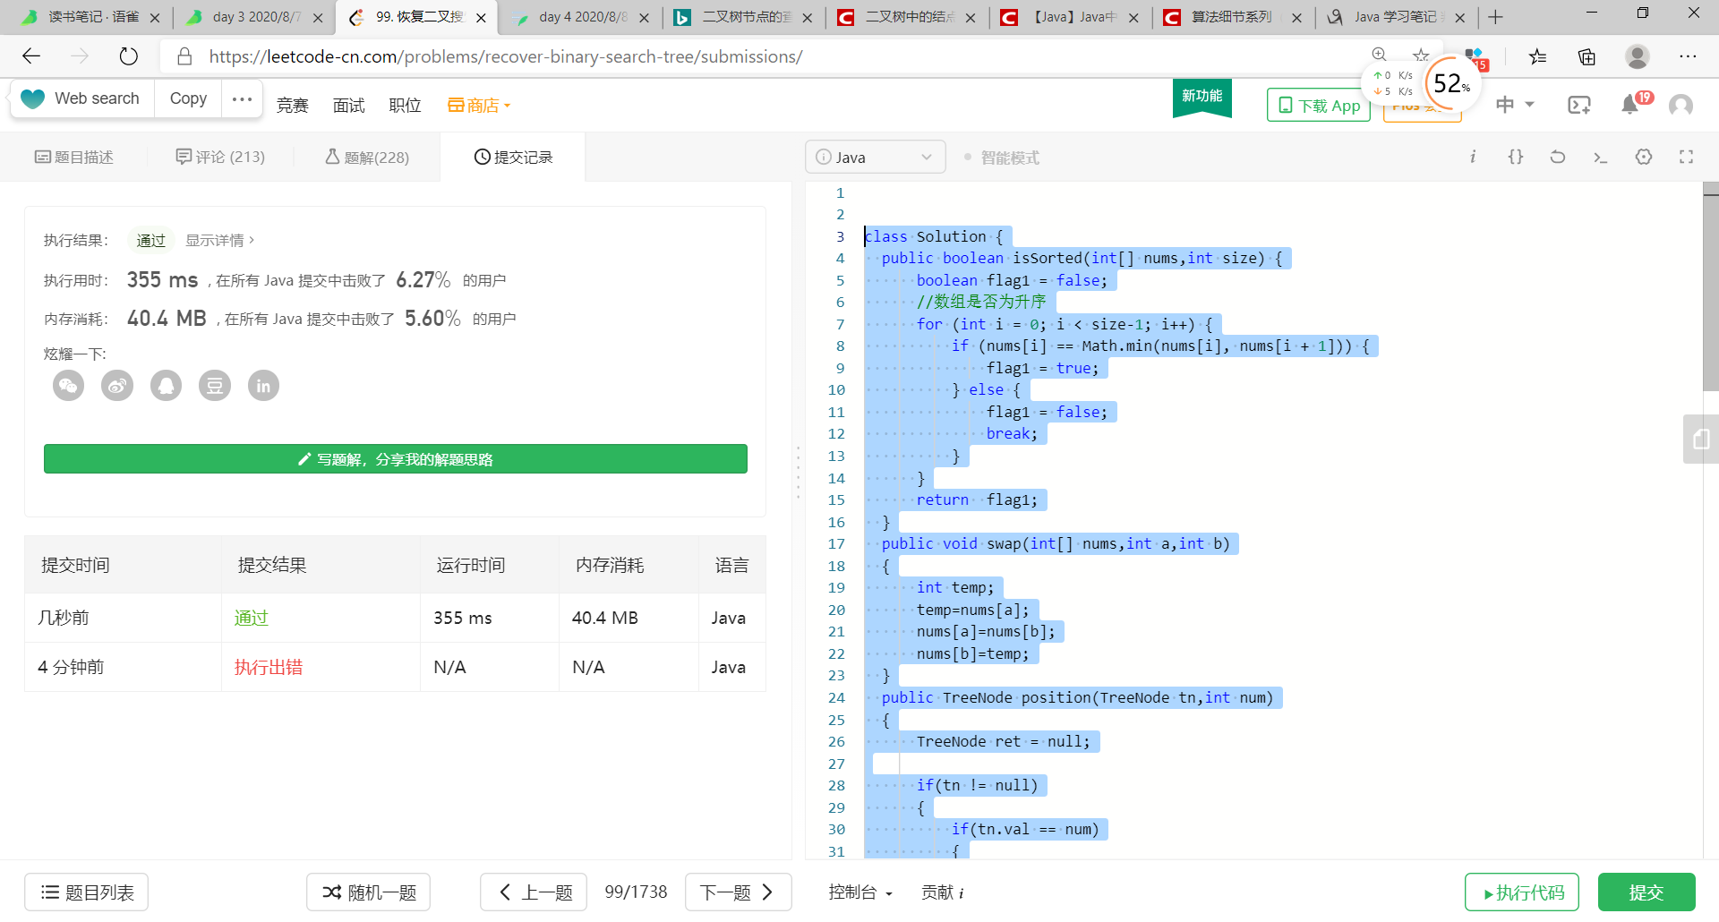Expand the 控制台 console panel

pyautogui.click(x=860, y=892)
